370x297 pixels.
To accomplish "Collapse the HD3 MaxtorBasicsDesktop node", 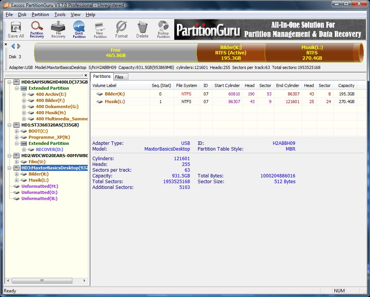I will point(10,168).
